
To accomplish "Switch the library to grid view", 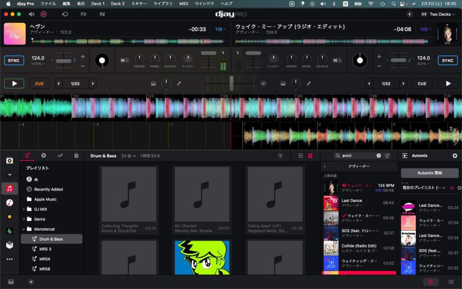I will coord(310,156).
